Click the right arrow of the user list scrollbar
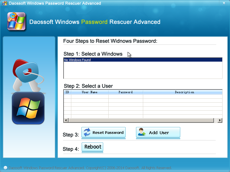230x172 pixels. point(220,120)
